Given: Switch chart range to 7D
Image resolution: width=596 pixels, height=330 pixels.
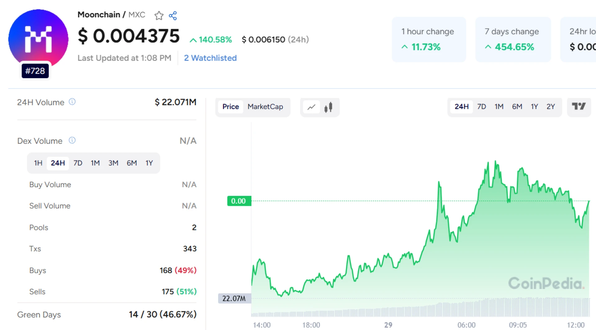Looking at the screenshot, I should point(481,106).
